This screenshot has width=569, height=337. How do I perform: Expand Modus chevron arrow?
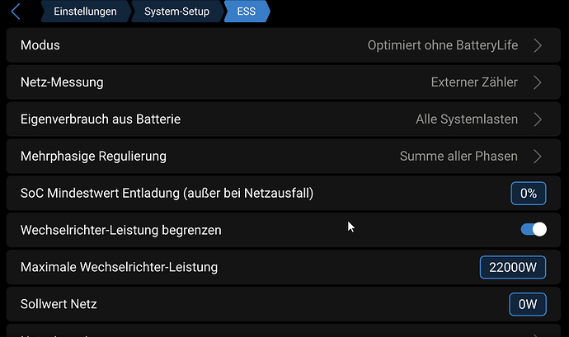coord(538,45)
